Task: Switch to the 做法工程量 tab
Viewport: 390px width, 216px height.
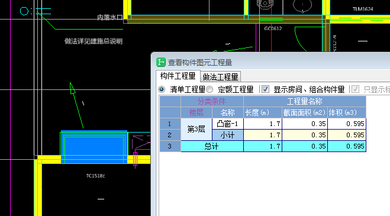Action: coord(220,77)
